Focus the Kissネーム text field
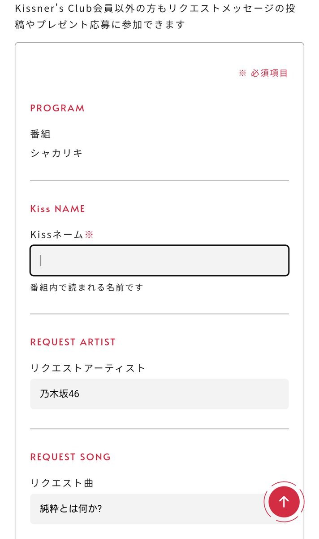The height and width of the screenshot is (539, 319). pos(159,261)
